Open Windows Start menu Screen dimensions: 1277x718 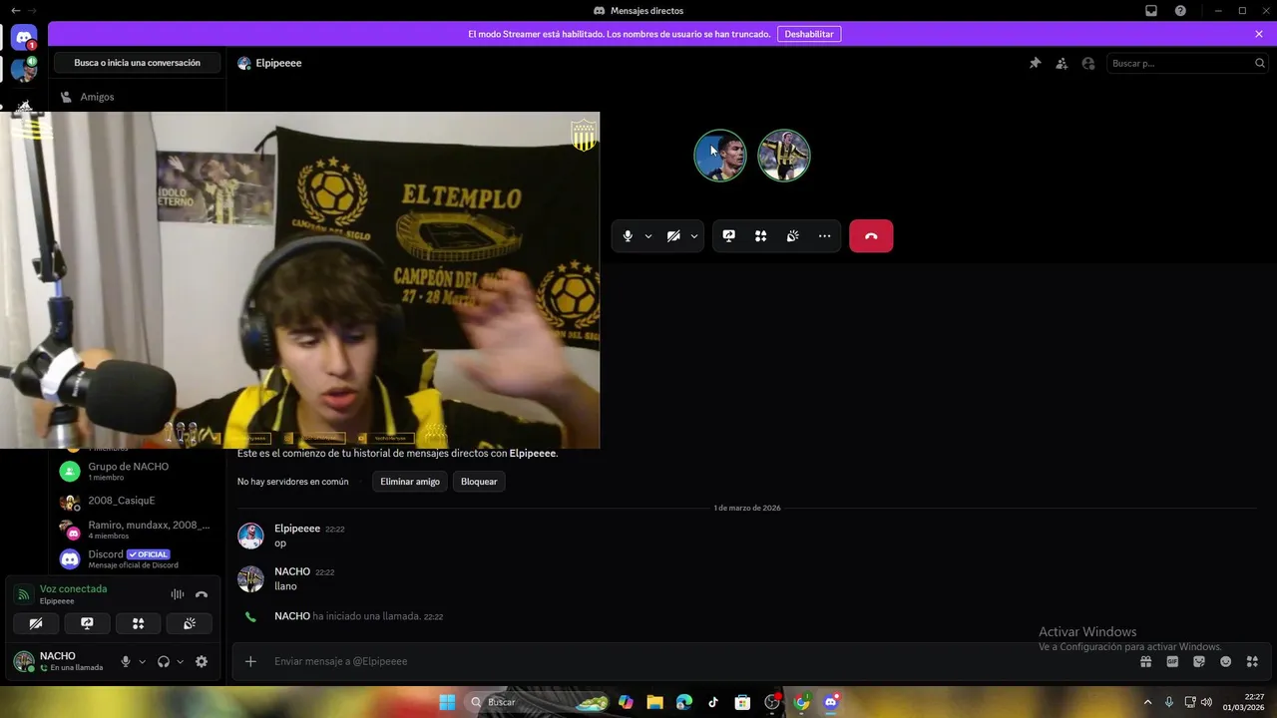(447, 702)
